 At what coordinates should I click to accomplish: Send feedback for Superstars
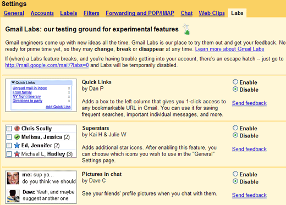click(x=249, y=149)
